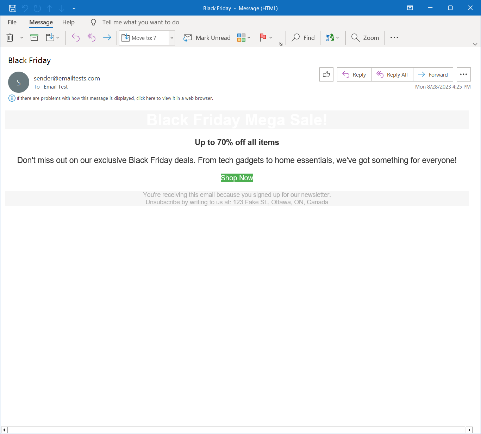
Task: Click the Save icon in title bar
Action: 13,8
